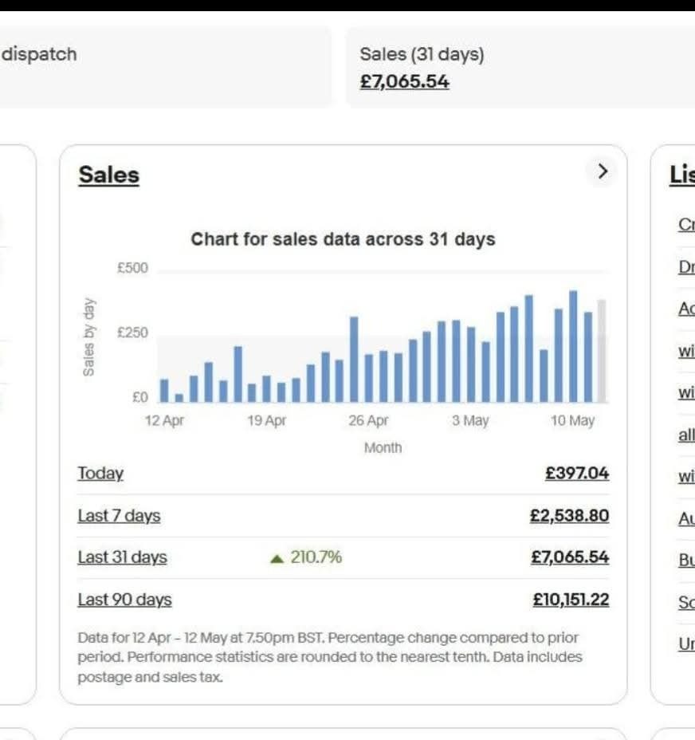695x740 pixels.
Task: Click the £10,151.22 amount
Action: tap(571, 600)
